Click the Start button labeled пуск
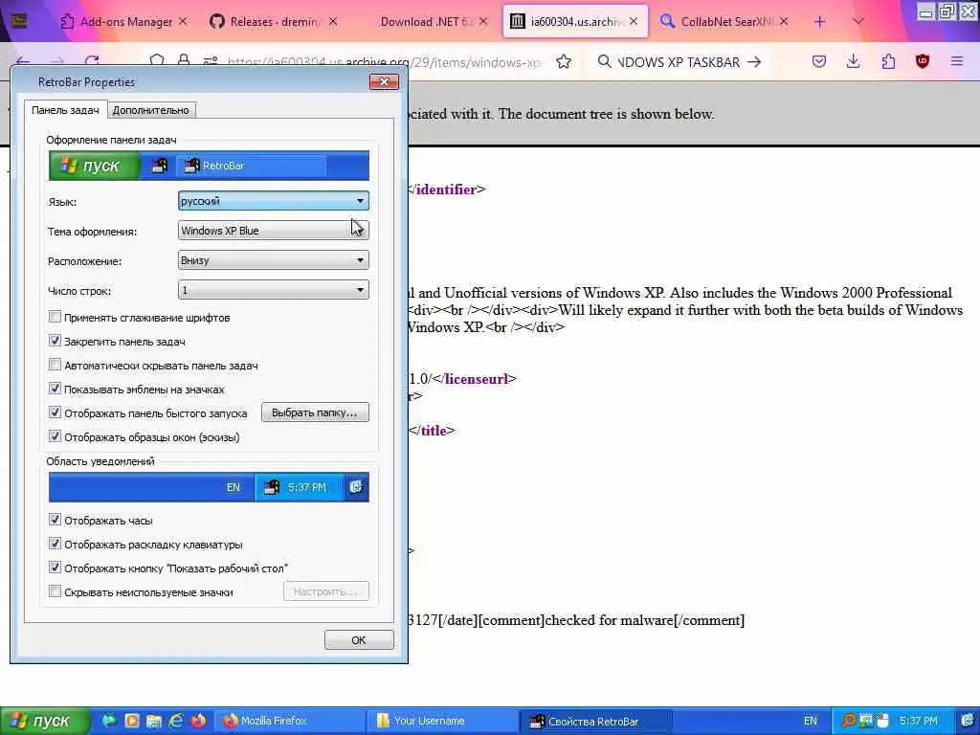Image resolution: width=980 pixels, height=735 pixels. click(45, 722)
